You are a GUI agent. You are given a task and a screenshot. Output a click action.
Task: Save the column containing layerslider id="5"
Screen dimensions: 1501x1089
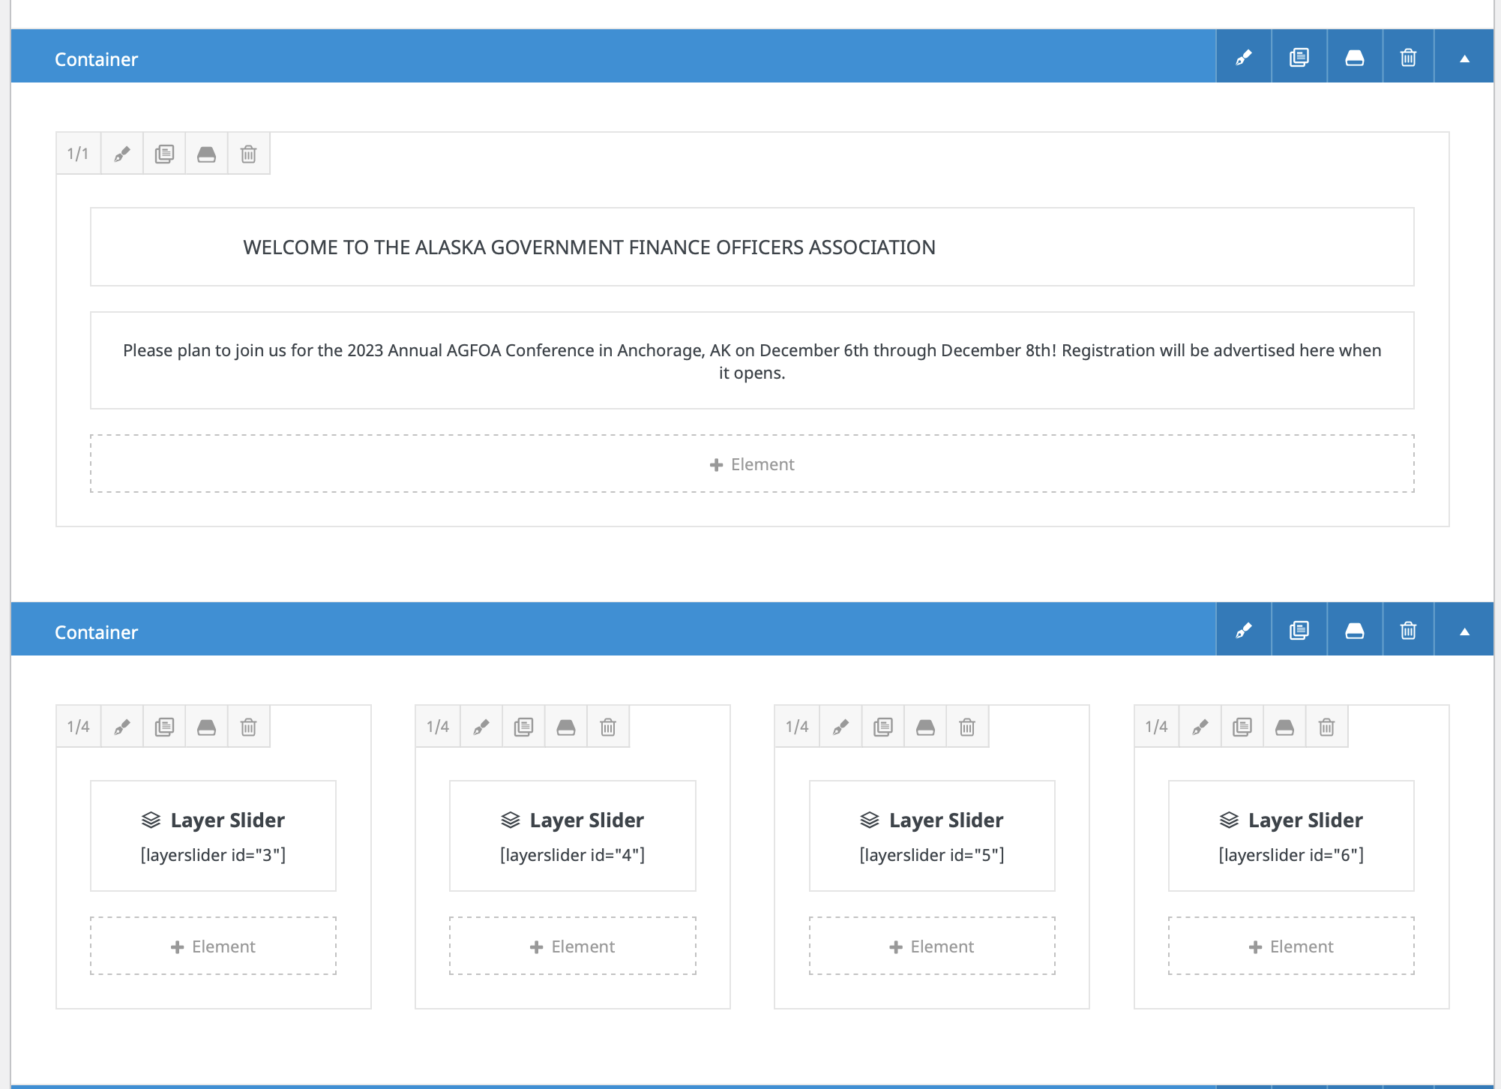click(925, 727)
